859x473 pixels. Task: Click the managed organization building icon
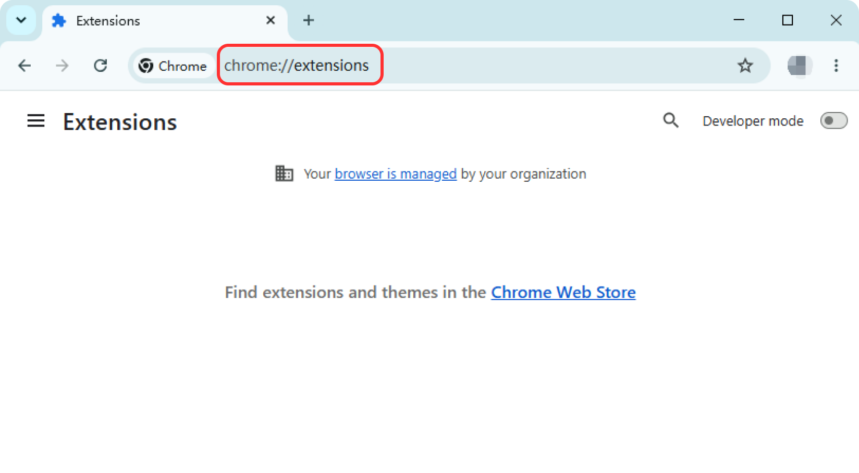tap(284, 173)
